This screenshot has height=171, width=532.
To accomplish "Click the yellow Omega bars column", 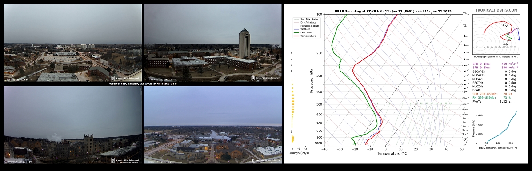I will (292, 112).
